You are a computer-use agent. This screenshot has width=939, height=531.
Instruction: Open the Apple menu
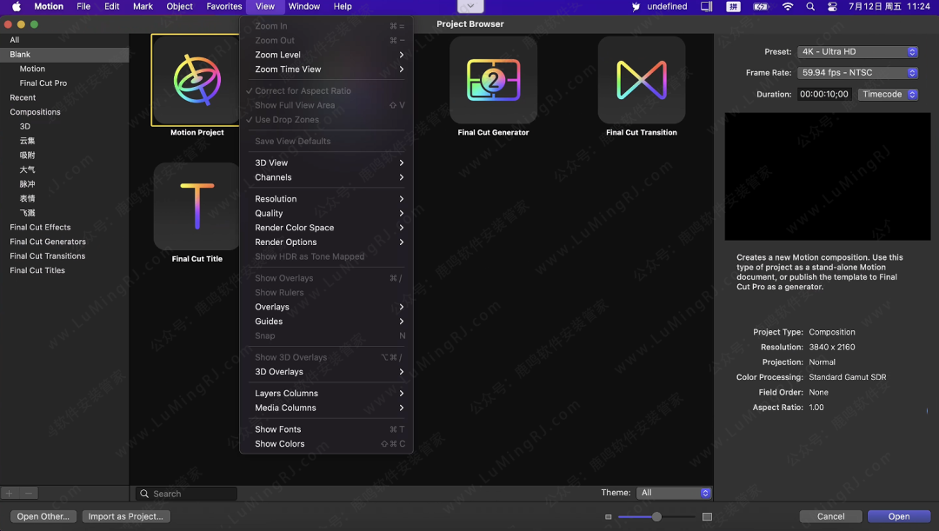(x=16, y=6)
